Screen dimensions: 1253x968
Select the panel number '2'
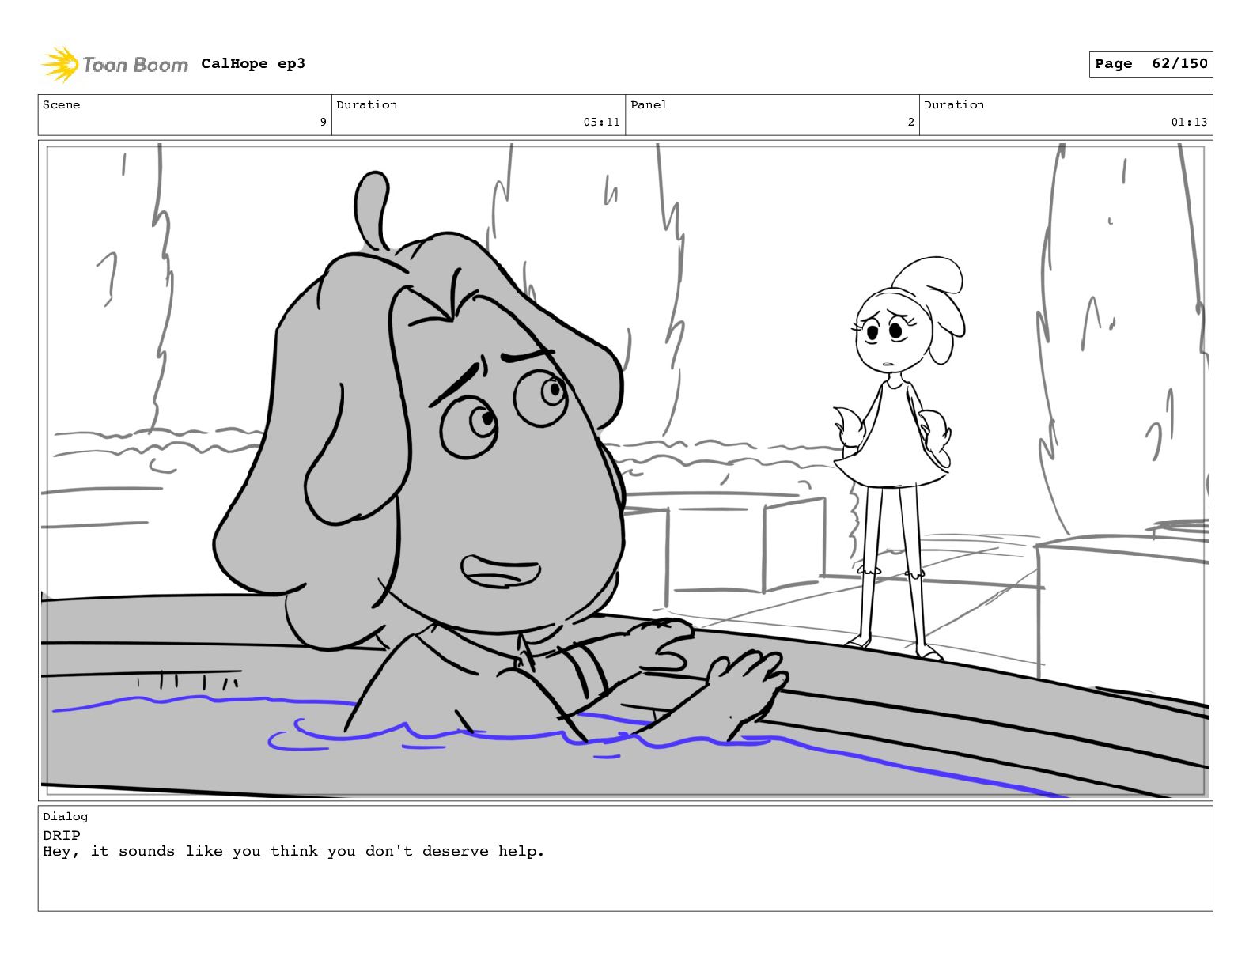pyautogui.click(x=910, y=122)
